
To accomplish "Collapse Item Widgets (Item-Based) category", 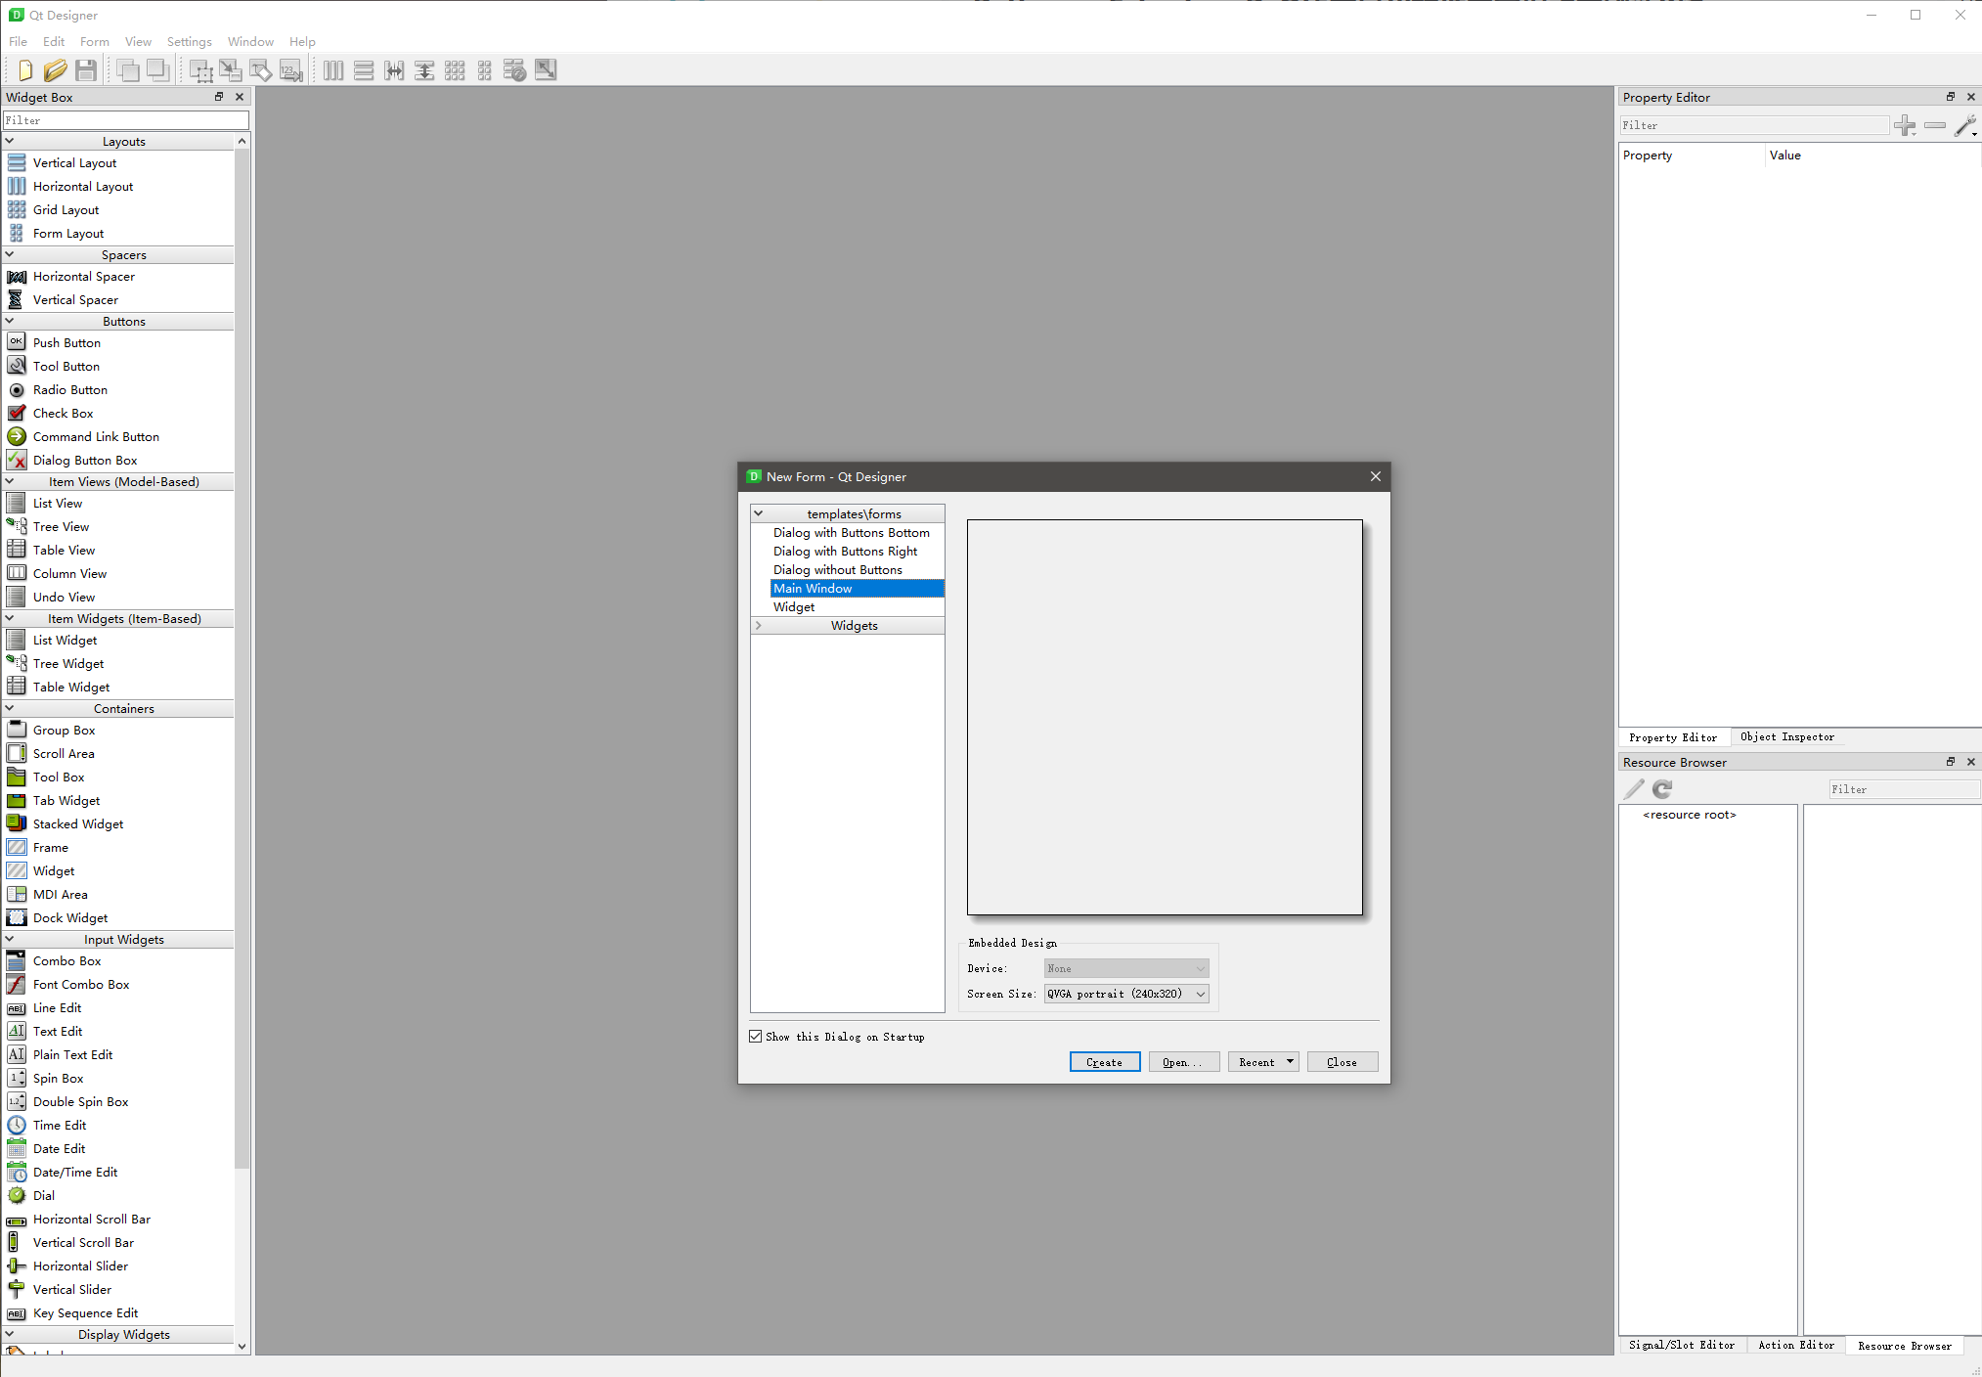I will tap(10, 618).
